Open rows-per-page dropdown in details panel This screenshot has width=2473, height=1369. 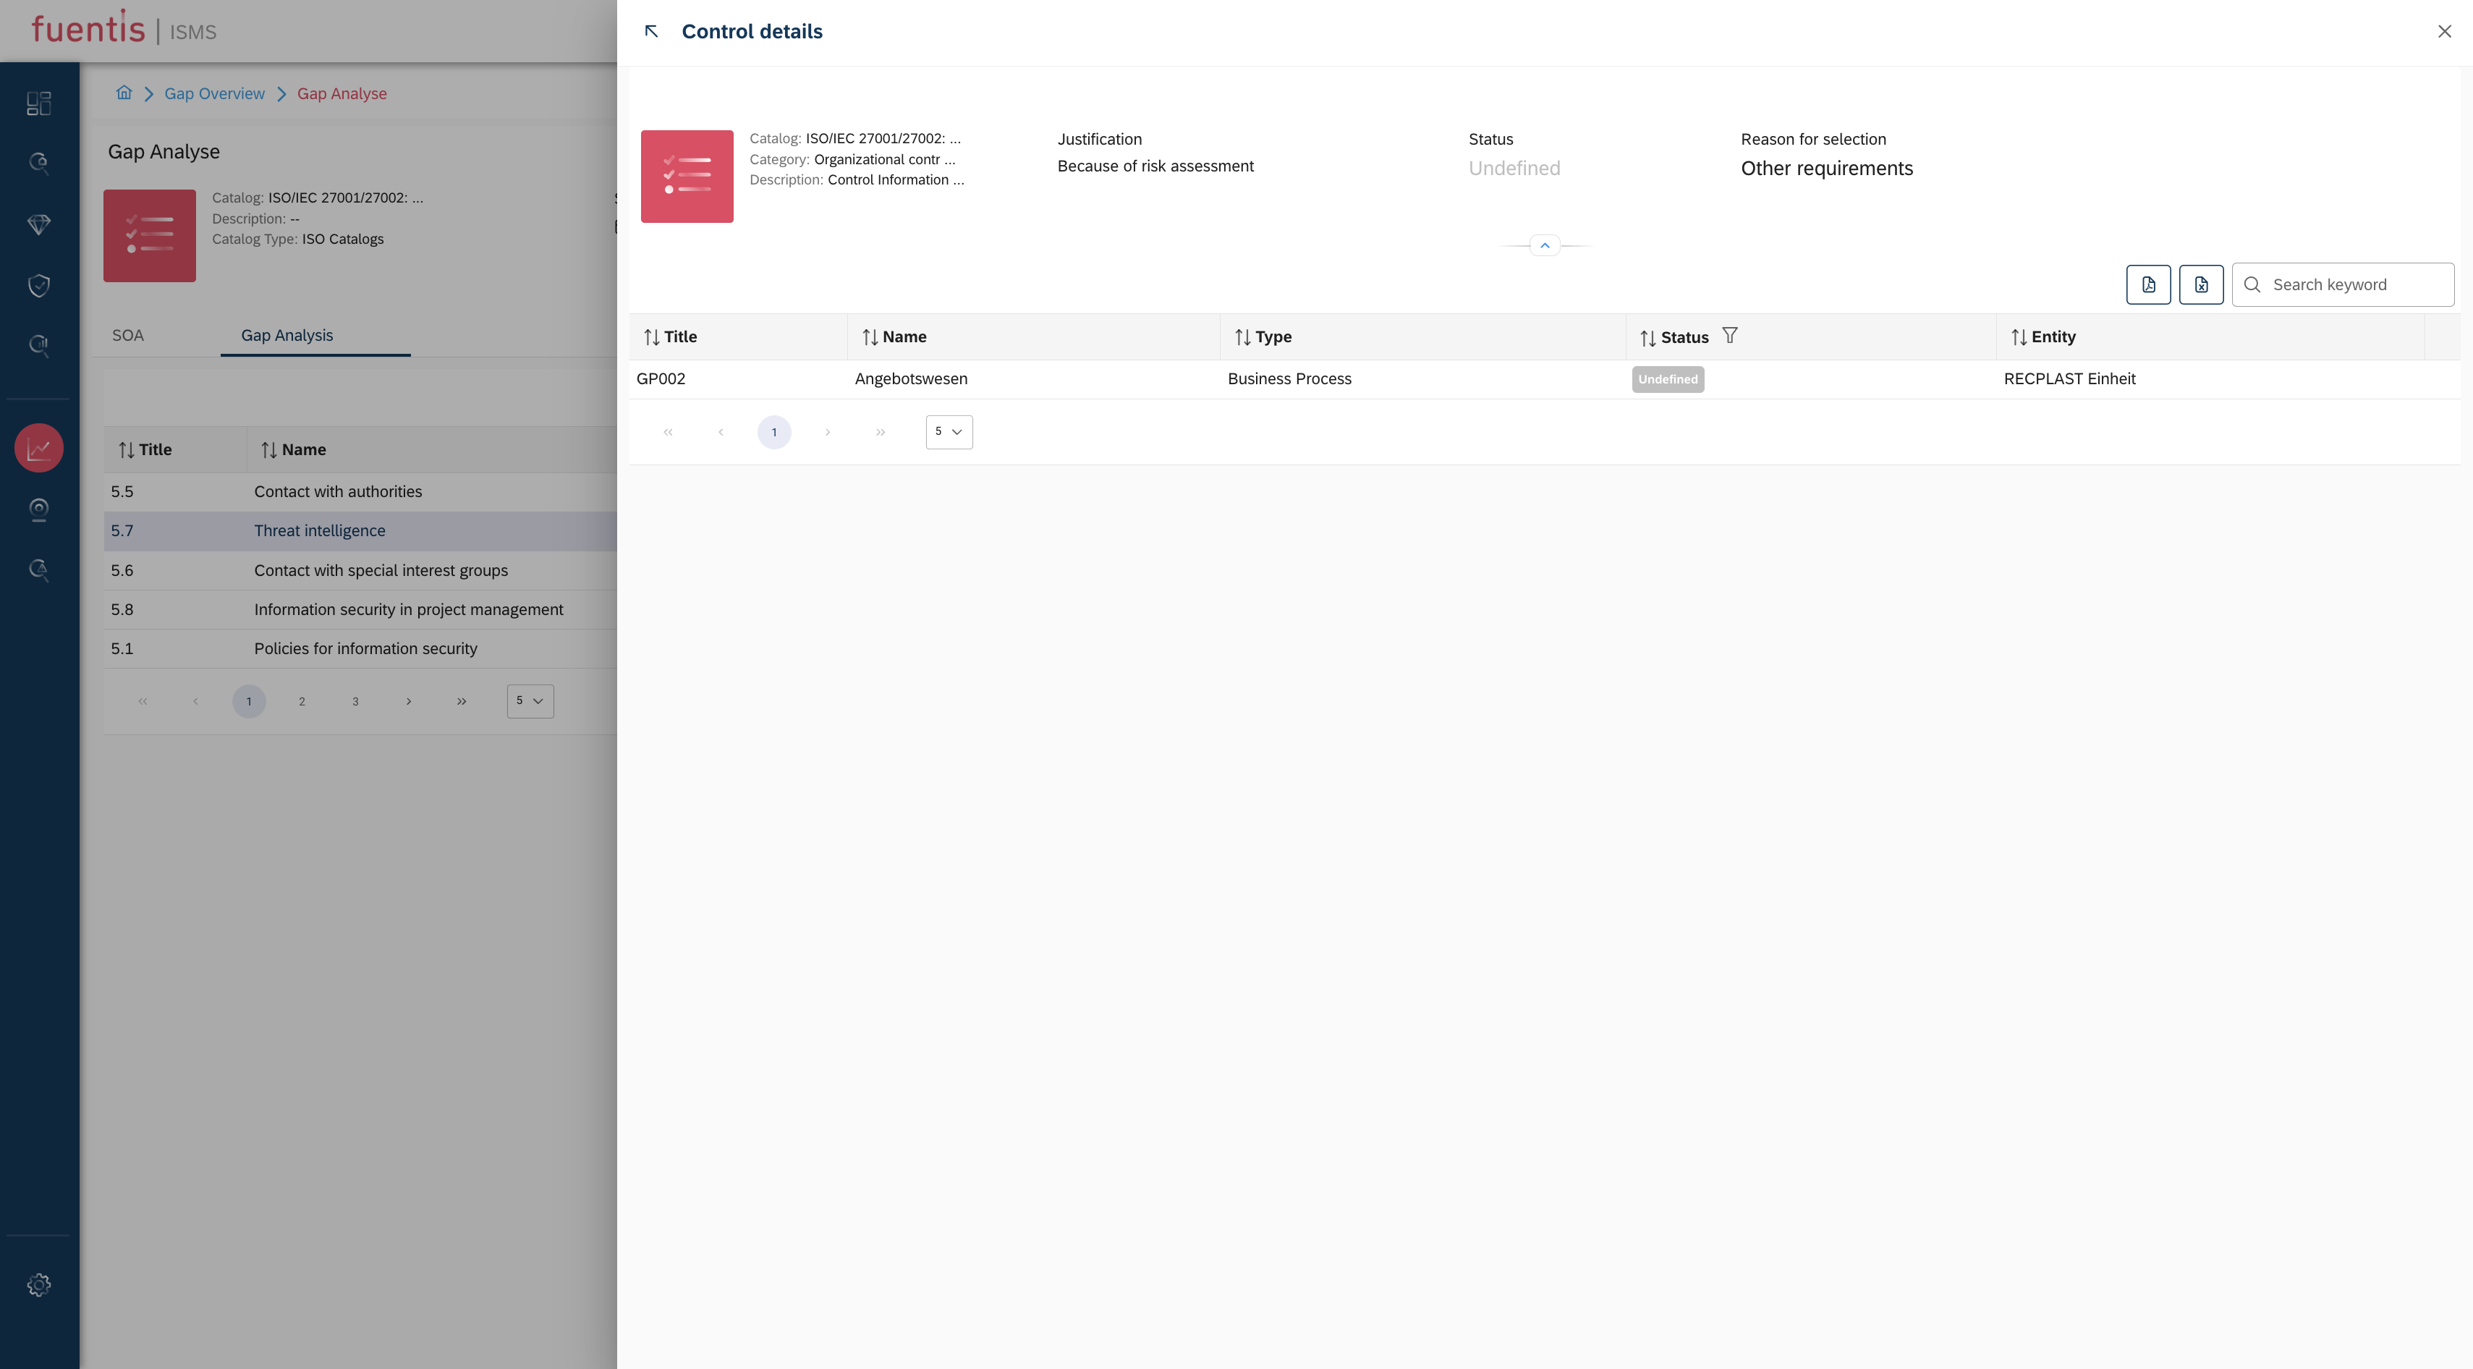pos(948,432)
